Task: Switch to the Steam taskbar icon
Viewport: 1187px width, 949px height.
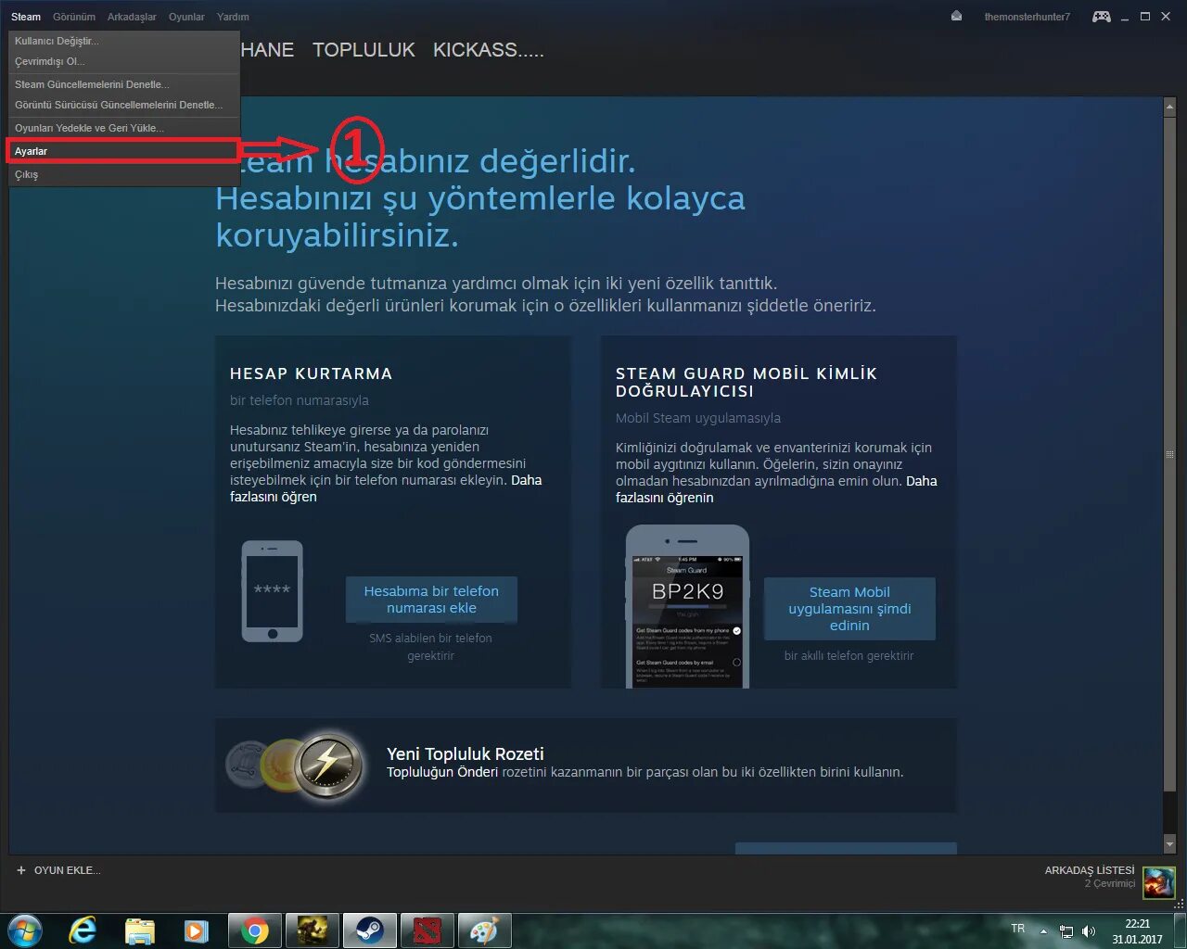Action: [370, 930]
